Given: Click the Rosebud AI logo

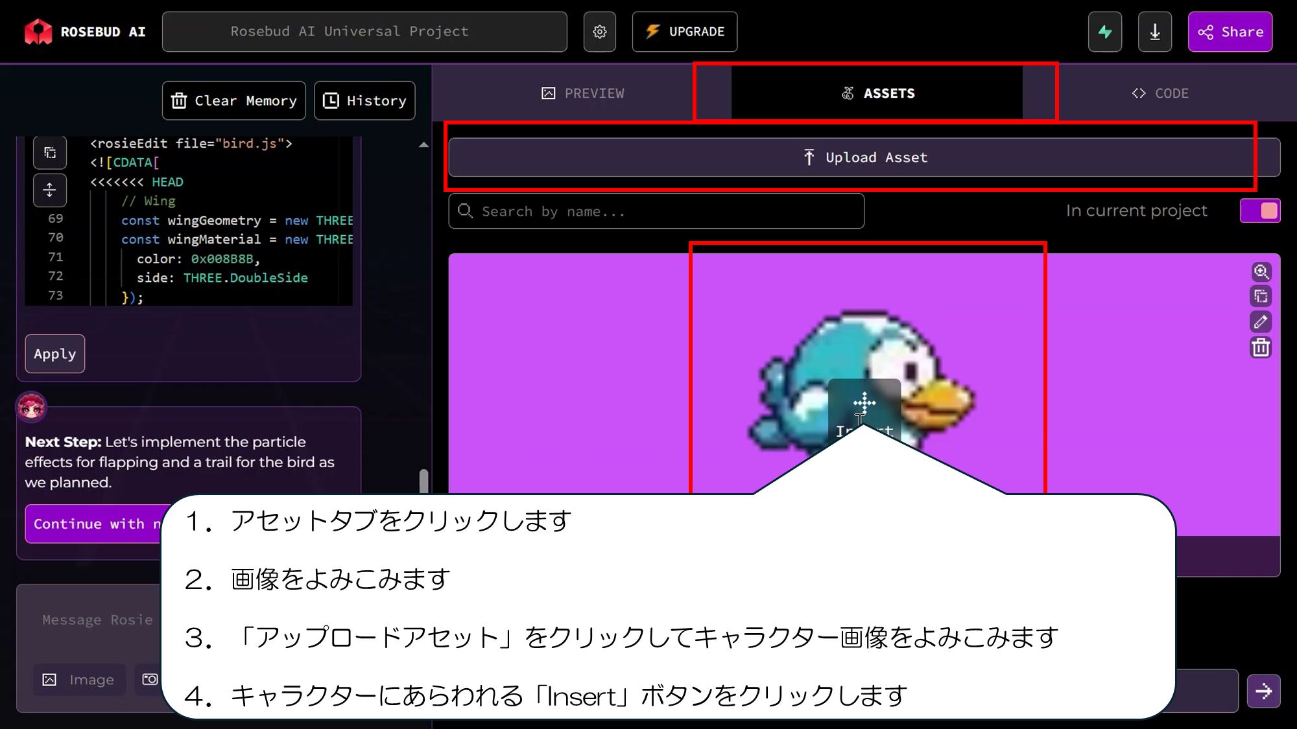Looking at the screenshot, I should pyautogui.click(x=84, y=32).
